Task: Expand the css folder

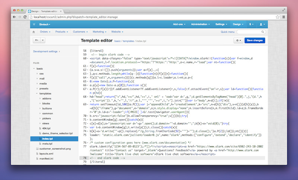Action: pos(37,74)
